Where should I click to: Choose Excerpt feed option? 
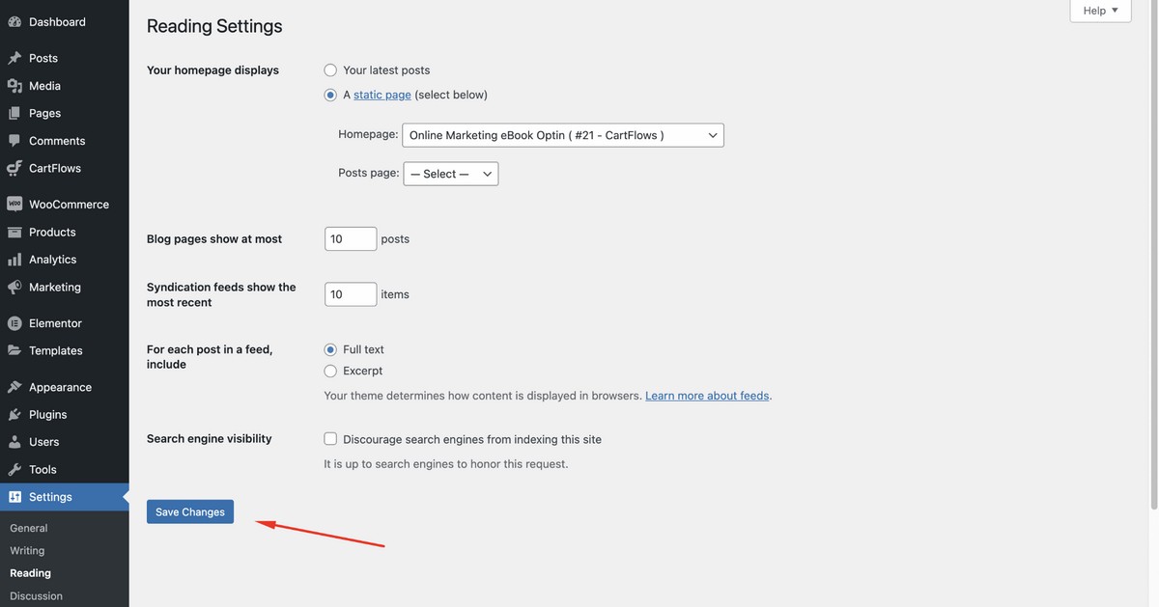click(x=330, y=371)
